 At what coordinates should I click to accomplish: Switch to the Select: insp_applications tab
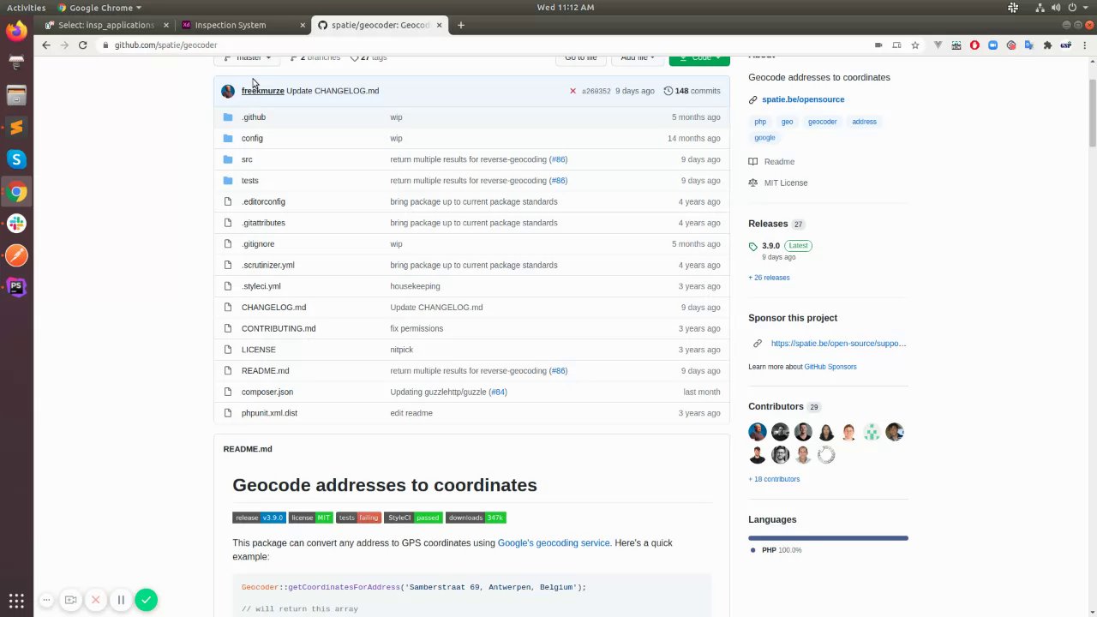click(x=107, y=25)
